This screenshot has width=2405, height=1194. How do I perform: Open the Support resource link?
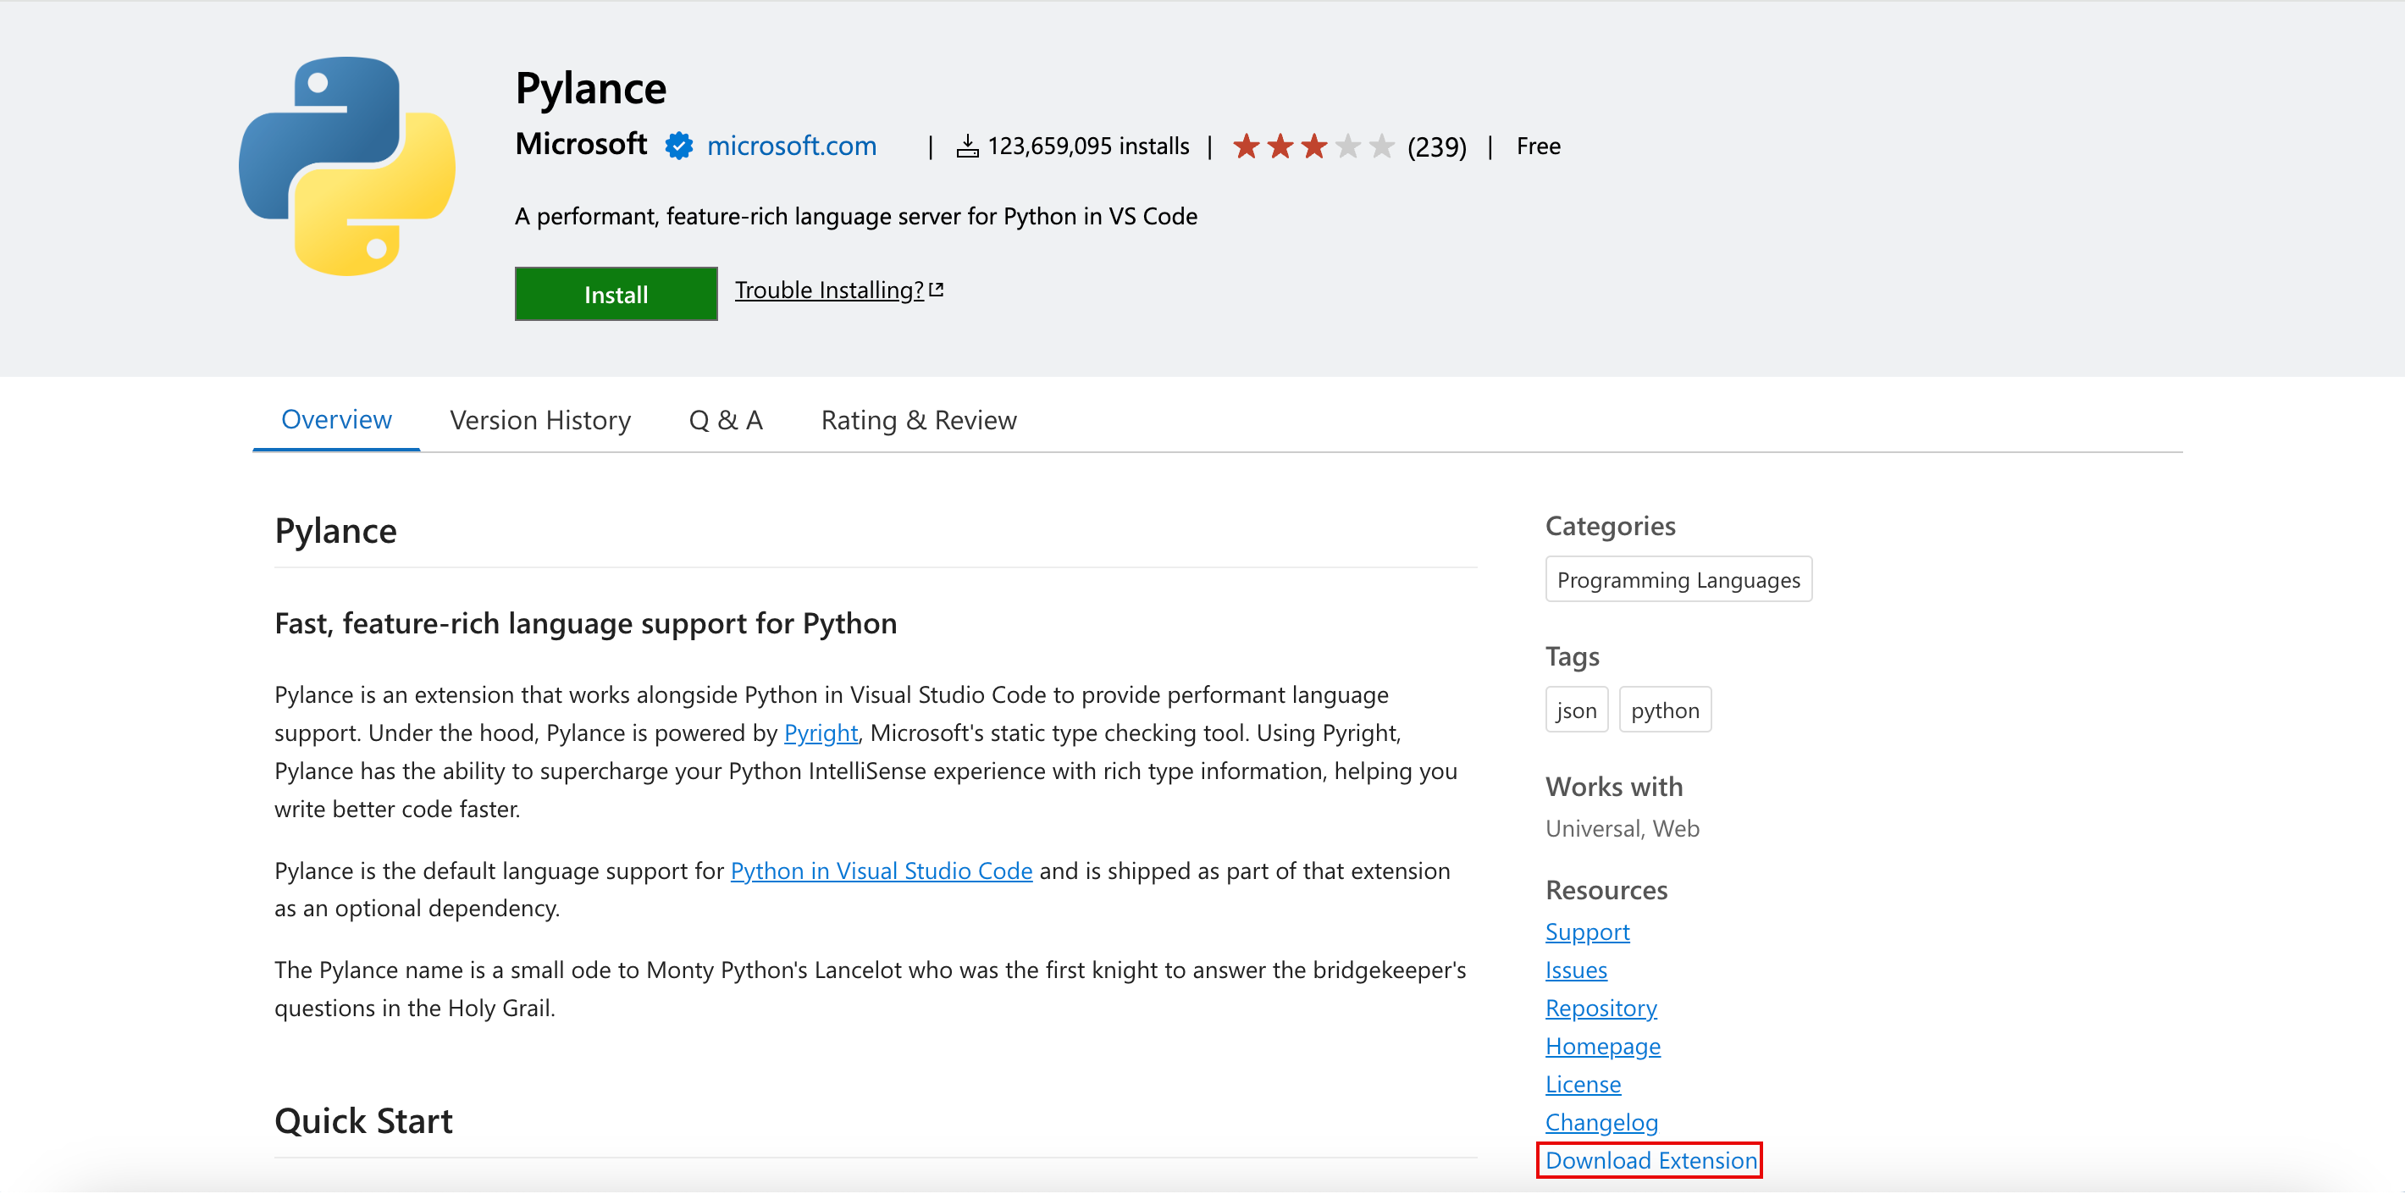pyautogui.click(x=1587, y=932)
